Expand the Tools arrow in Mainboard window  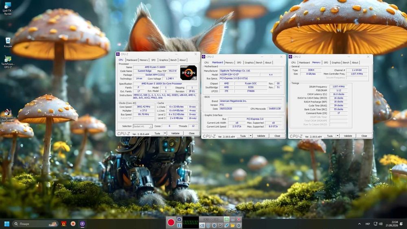(x=250, y=136)
